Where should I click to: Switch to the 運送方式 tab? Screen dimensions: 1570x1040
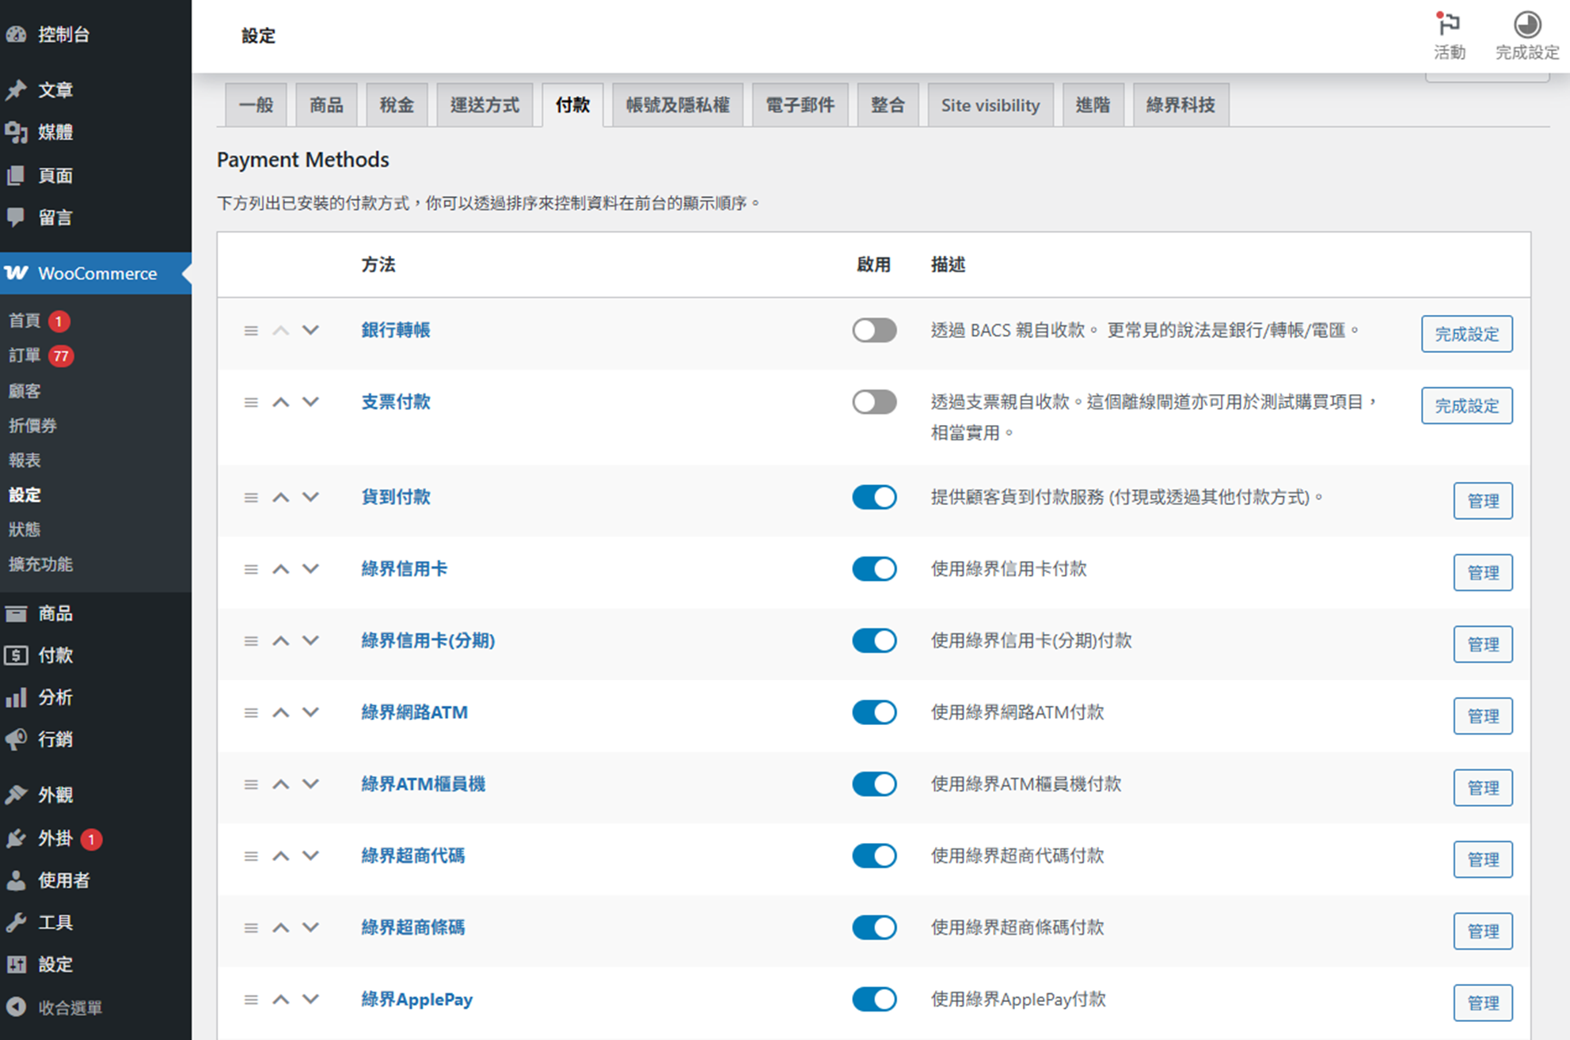click(485, 105)
